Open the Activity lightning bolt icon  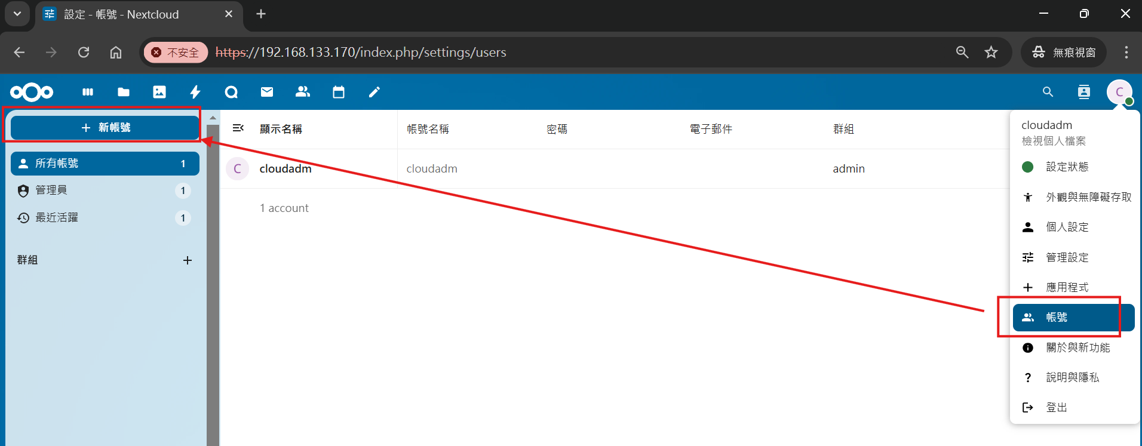(195, 92)
